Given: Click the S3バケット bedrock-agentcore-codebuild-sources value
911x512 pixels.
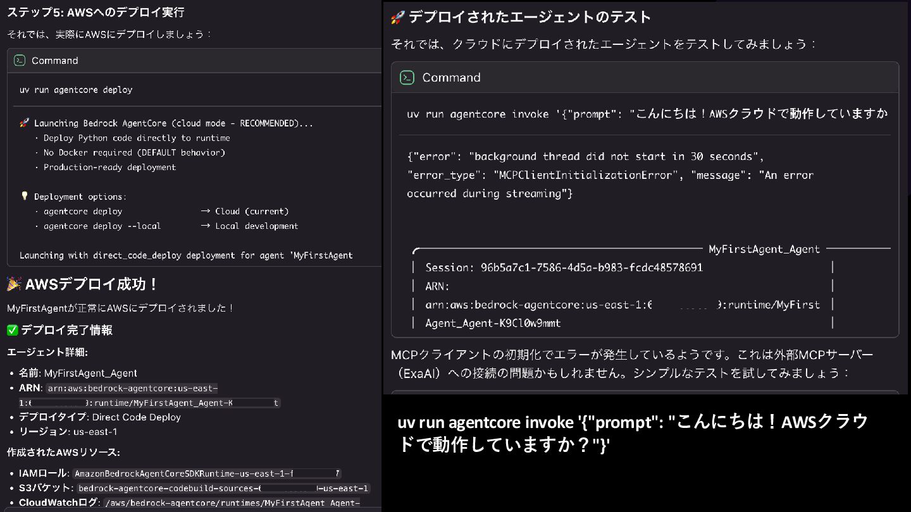Looking at the screenshot, I should [x=223, y=489].
